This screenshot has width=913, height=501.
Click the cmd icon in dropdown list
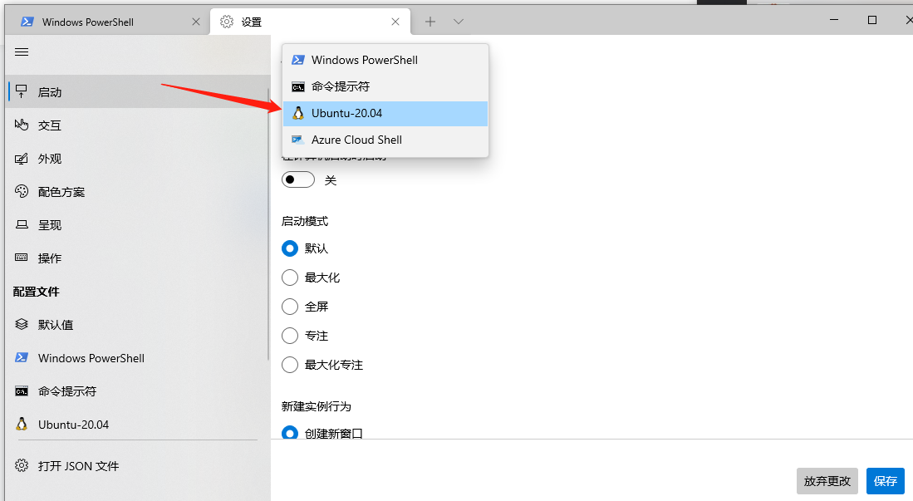pos(298,87)
